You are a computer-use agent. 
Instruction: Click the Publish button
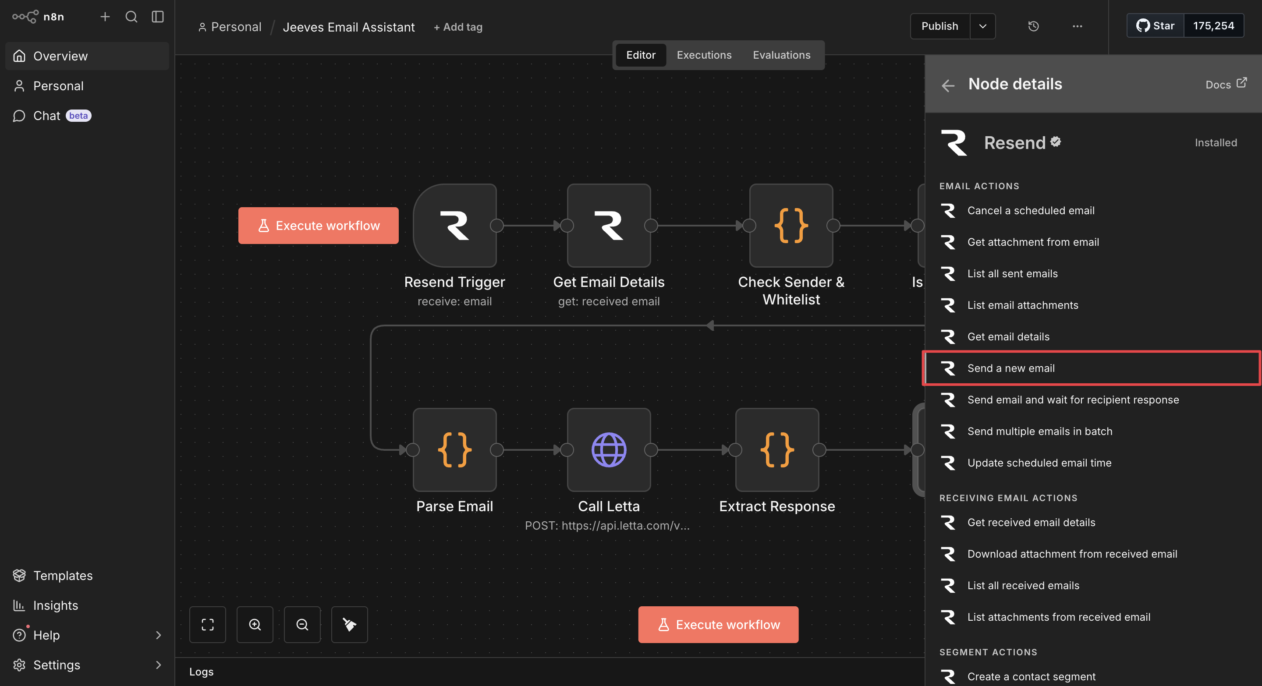939,26
